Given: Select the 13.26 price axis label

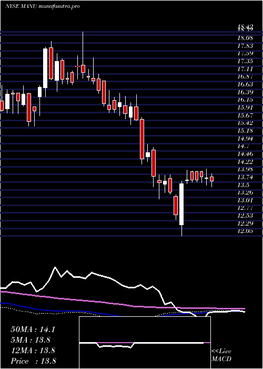Looking at the screenshot, I should (245, 193).
